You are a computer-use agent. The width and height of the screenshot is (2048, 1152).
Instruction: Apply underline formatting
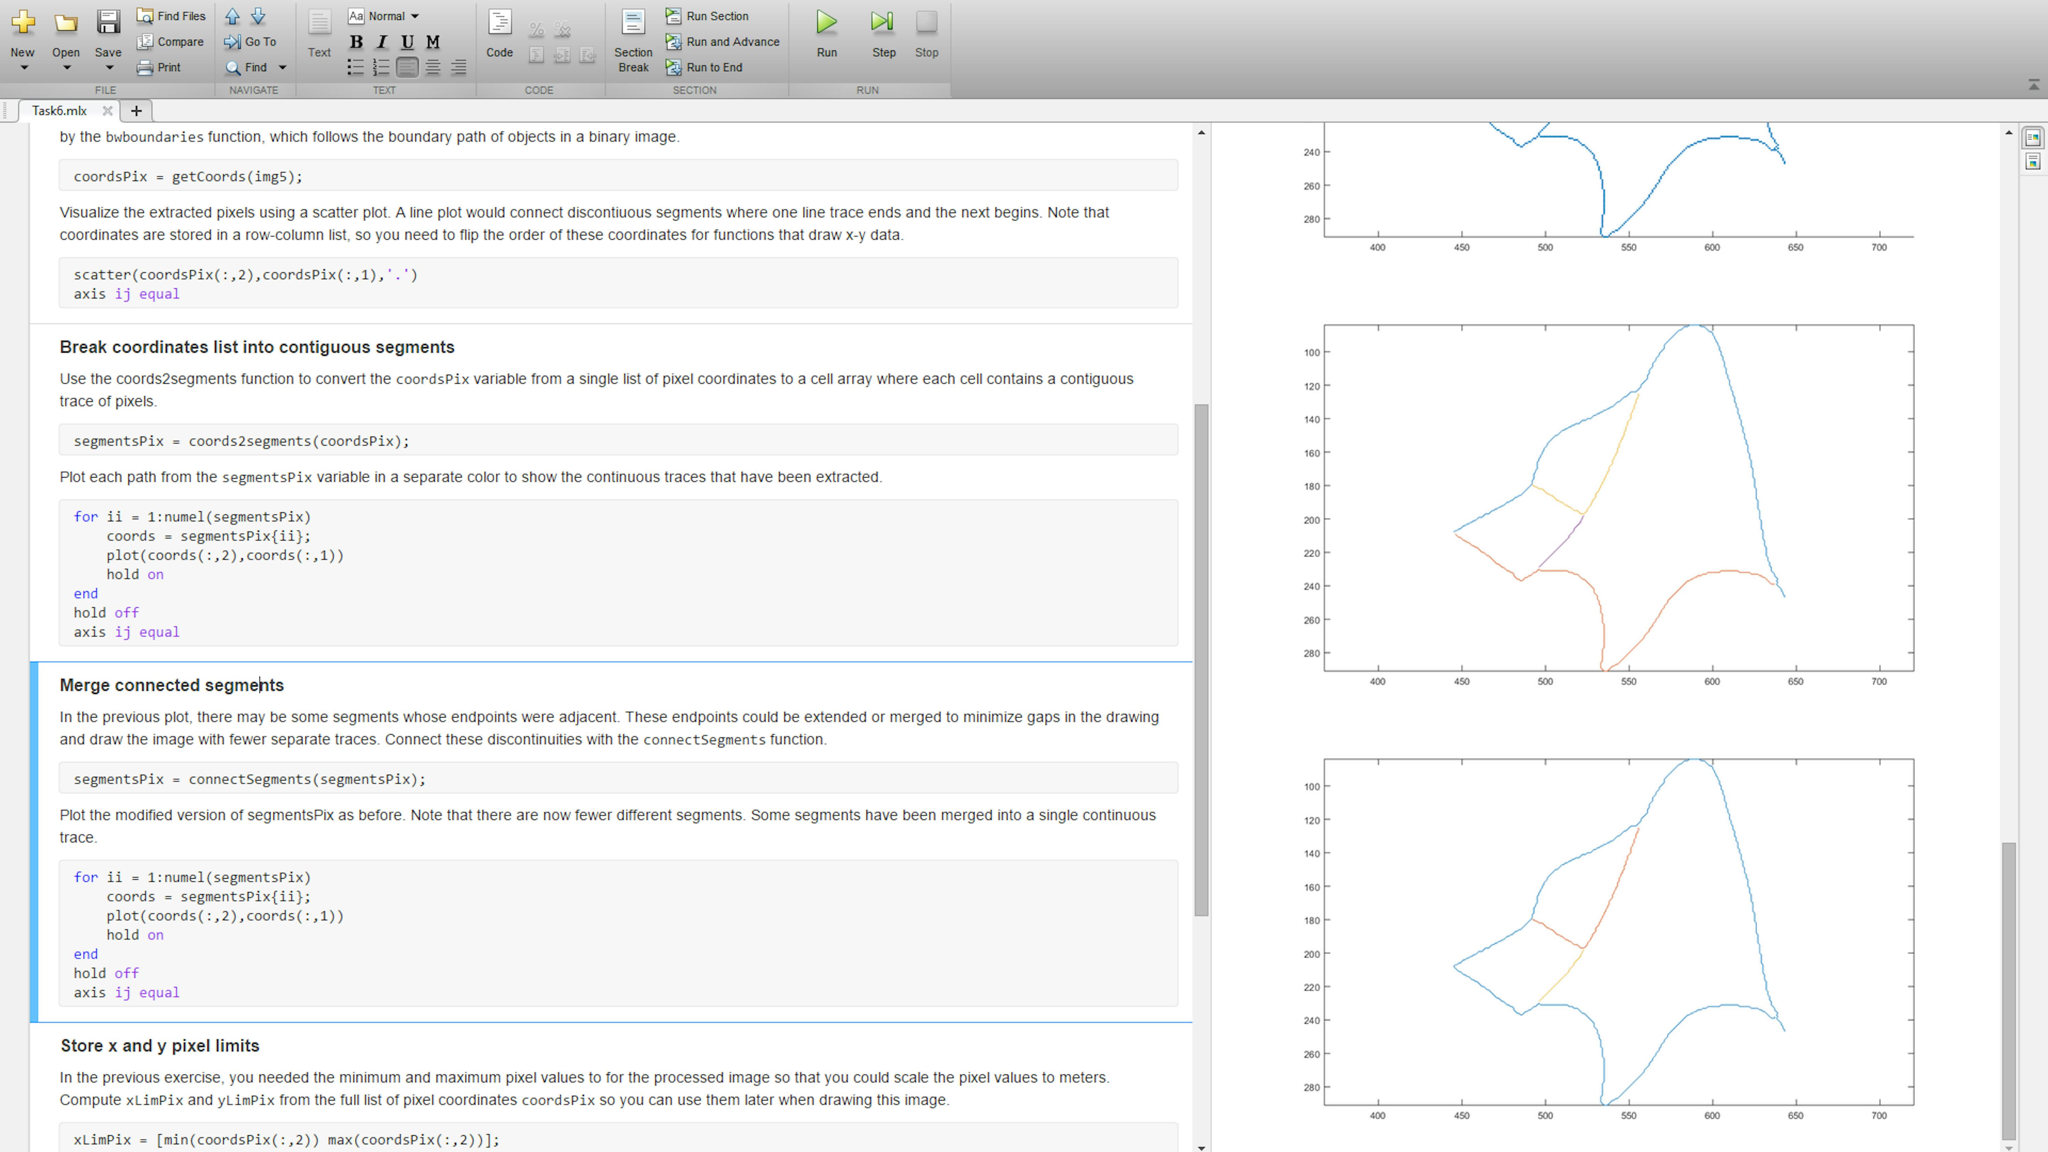[407, 42]
